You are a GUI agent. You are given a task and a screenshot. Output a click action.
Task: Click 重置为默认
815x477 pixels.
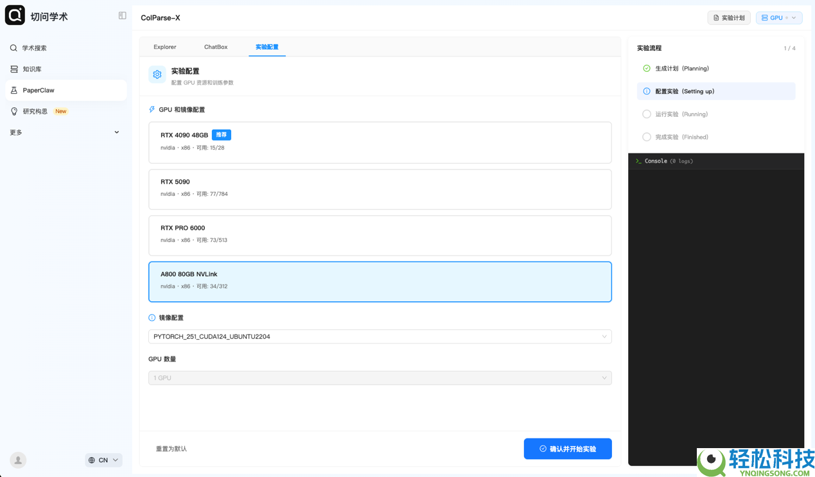(171, 449)
